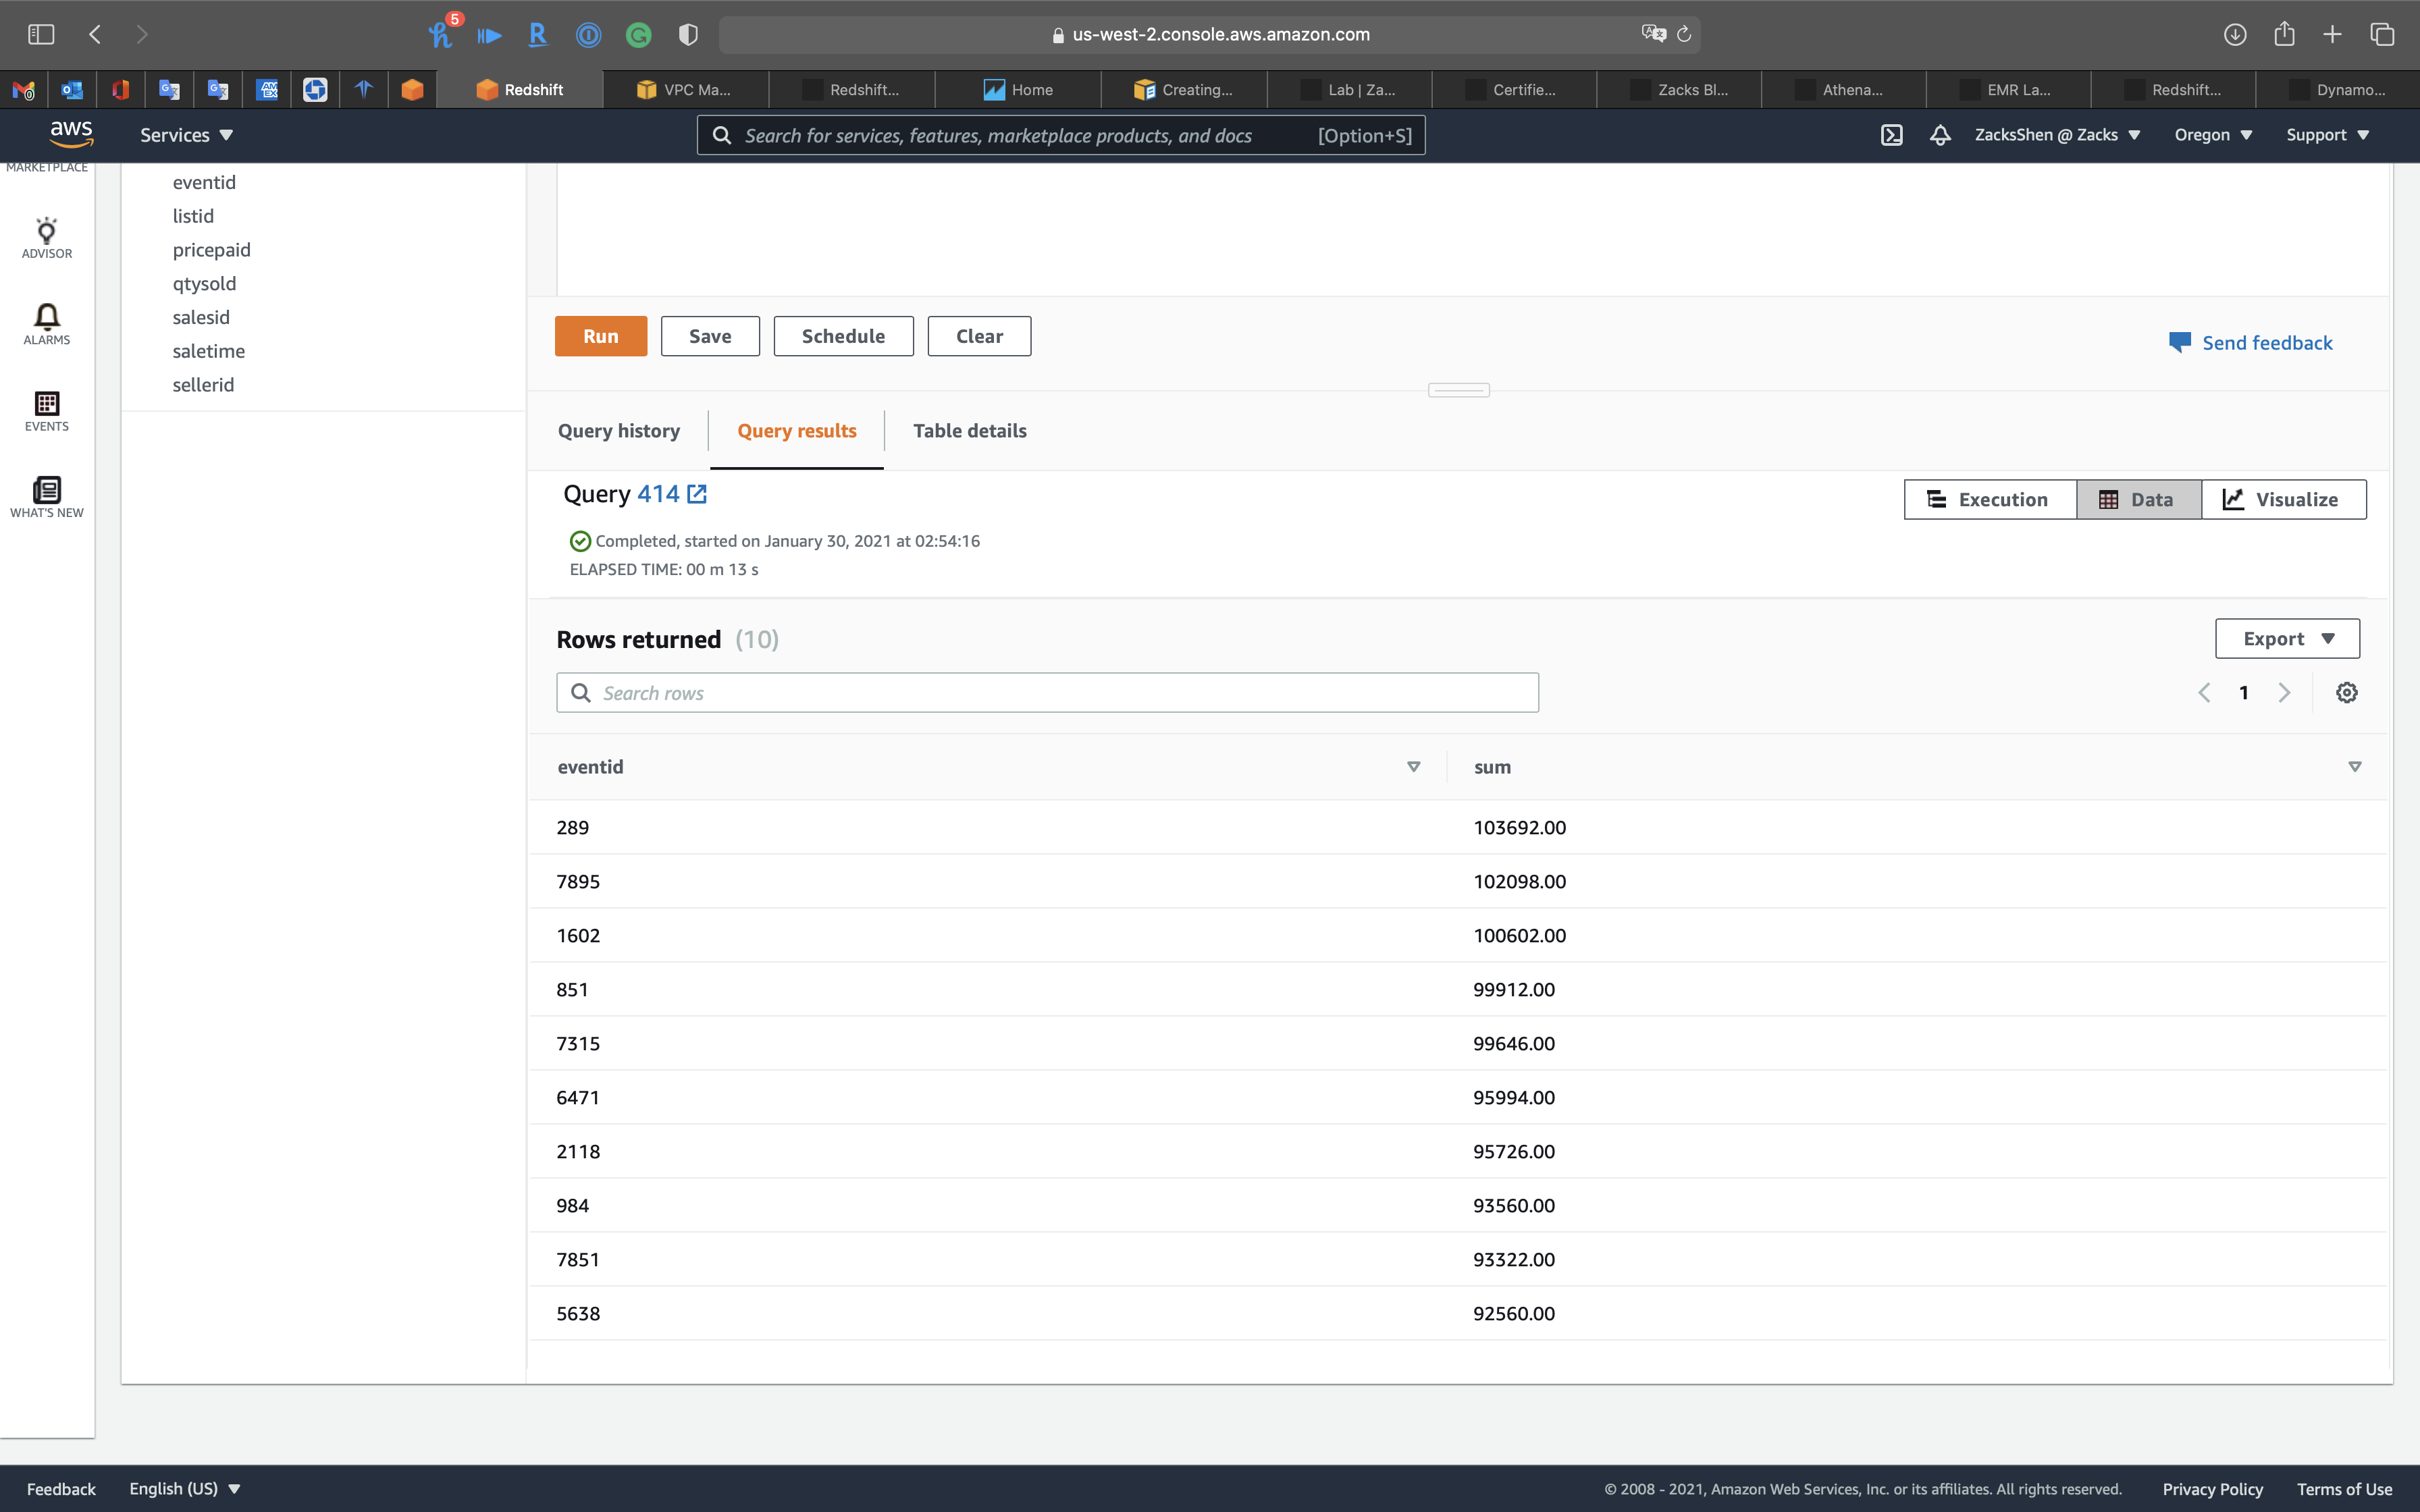The image size is (2420, 1512).
Task: Open the Oregon region dropdown
Action: point(2213,135)
